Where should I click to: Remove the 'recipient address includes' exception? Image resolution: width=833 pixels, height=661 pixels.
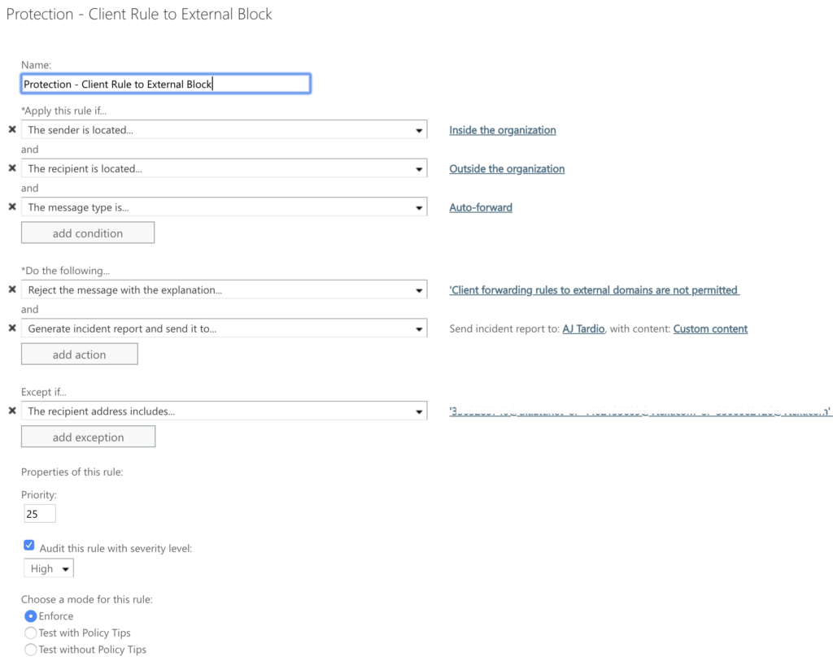click(x=12, y=411)
